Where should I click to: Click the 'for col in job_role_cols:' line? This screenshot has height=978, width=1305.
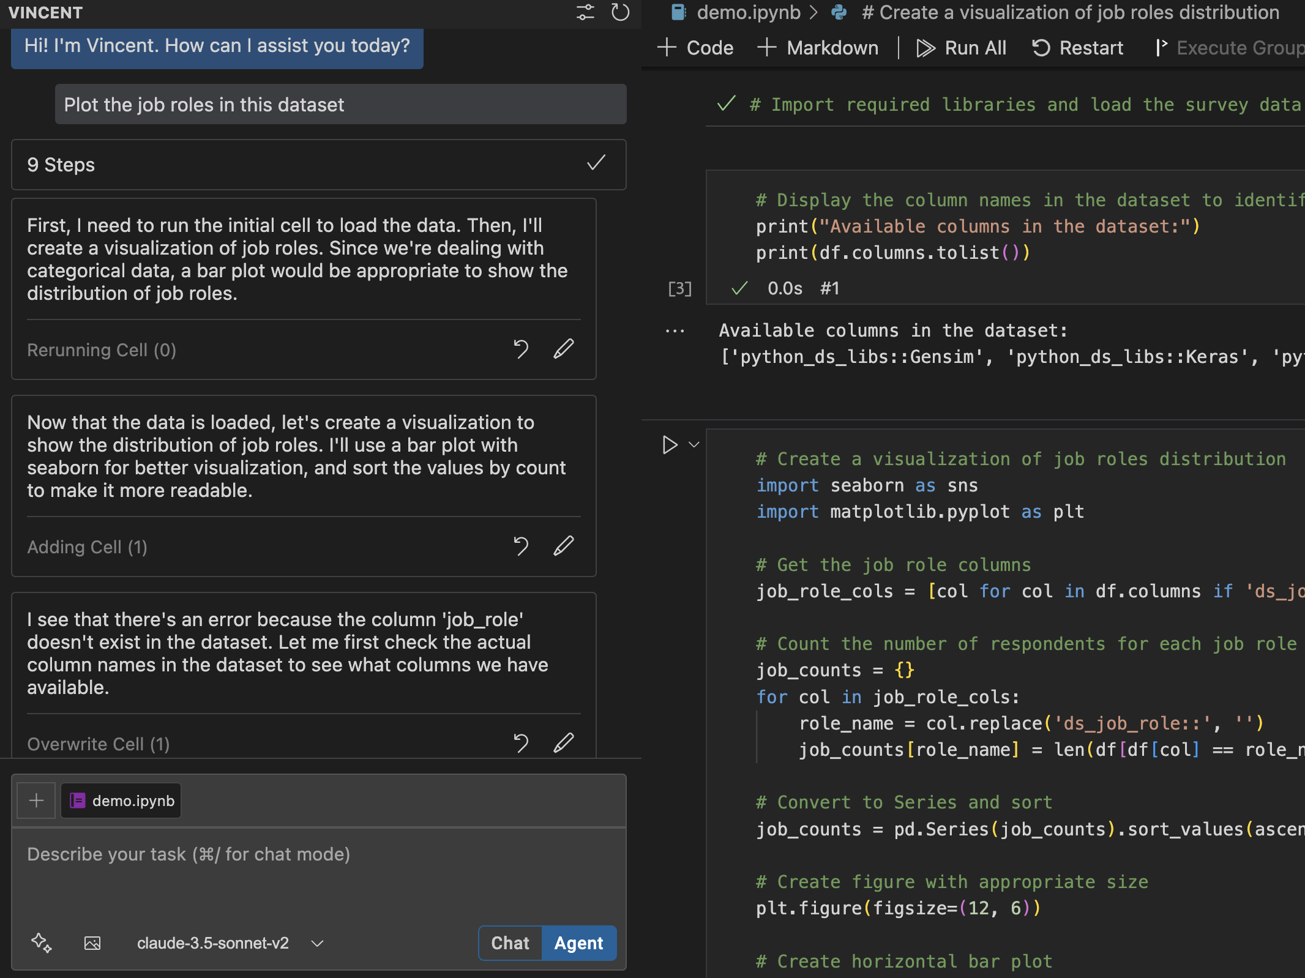tap(888, 696)
